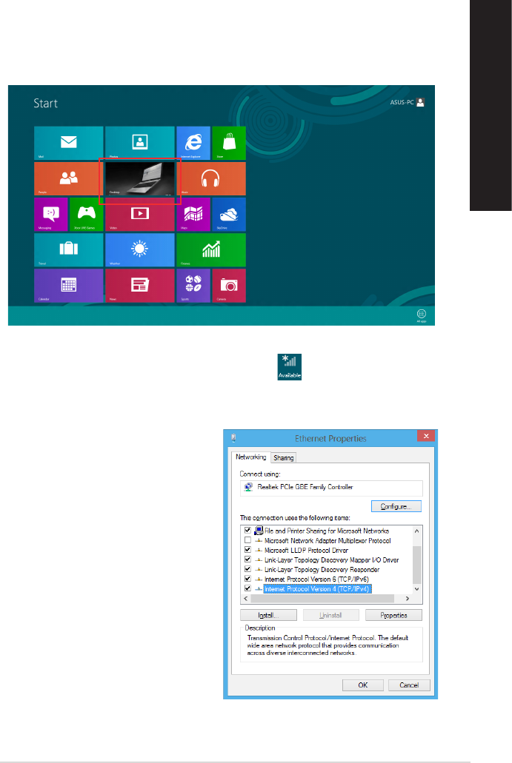This screenshot has width=512, height=763.
Task: Click the horizontal scroll left arrow
Action: click(x=245, y=599)
